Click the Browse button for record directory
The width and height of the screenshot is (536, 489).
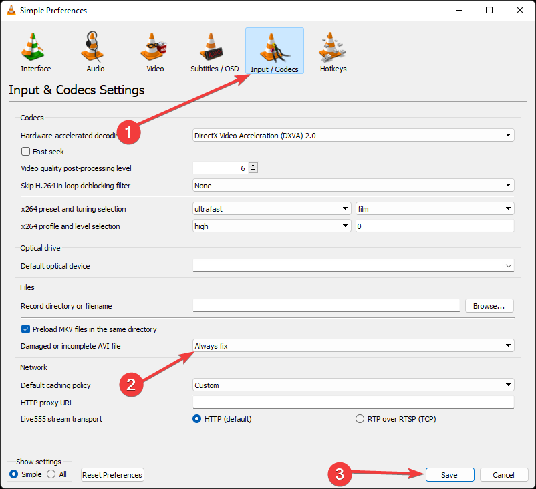point(489,305)
